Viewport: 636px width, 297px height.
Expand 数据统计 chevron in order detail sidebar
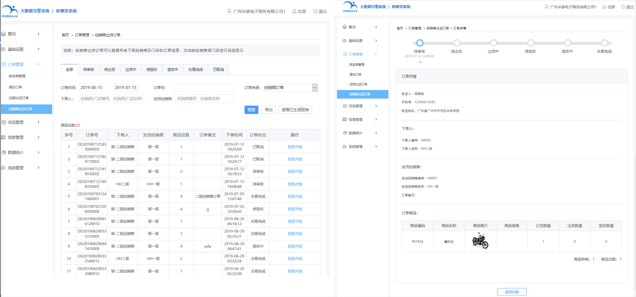click(376, 133)
